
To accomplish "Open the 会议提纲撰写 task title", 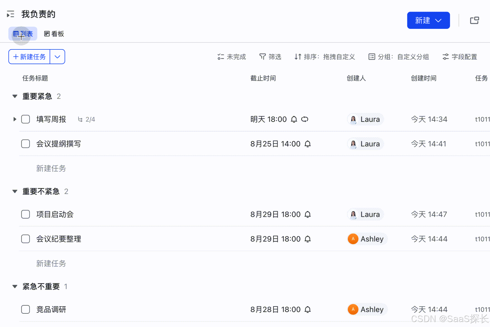I will [59, 144].
